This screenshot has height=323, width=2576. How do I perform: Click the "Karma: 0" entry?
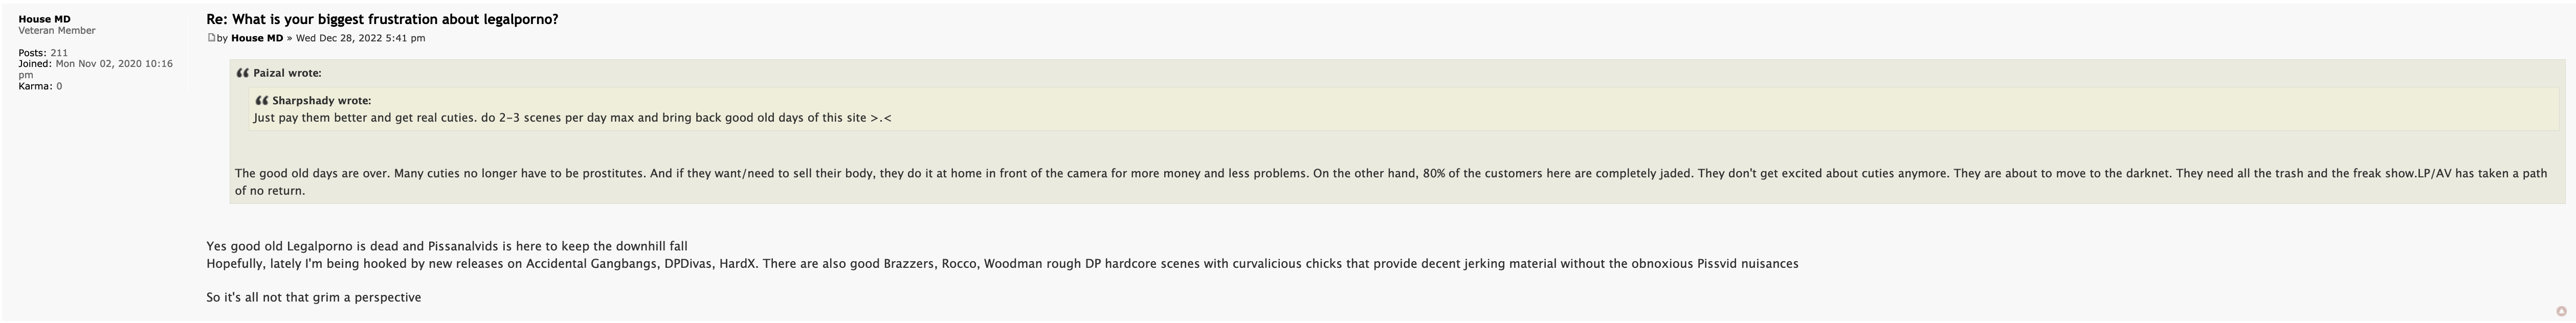click(40, 86)
